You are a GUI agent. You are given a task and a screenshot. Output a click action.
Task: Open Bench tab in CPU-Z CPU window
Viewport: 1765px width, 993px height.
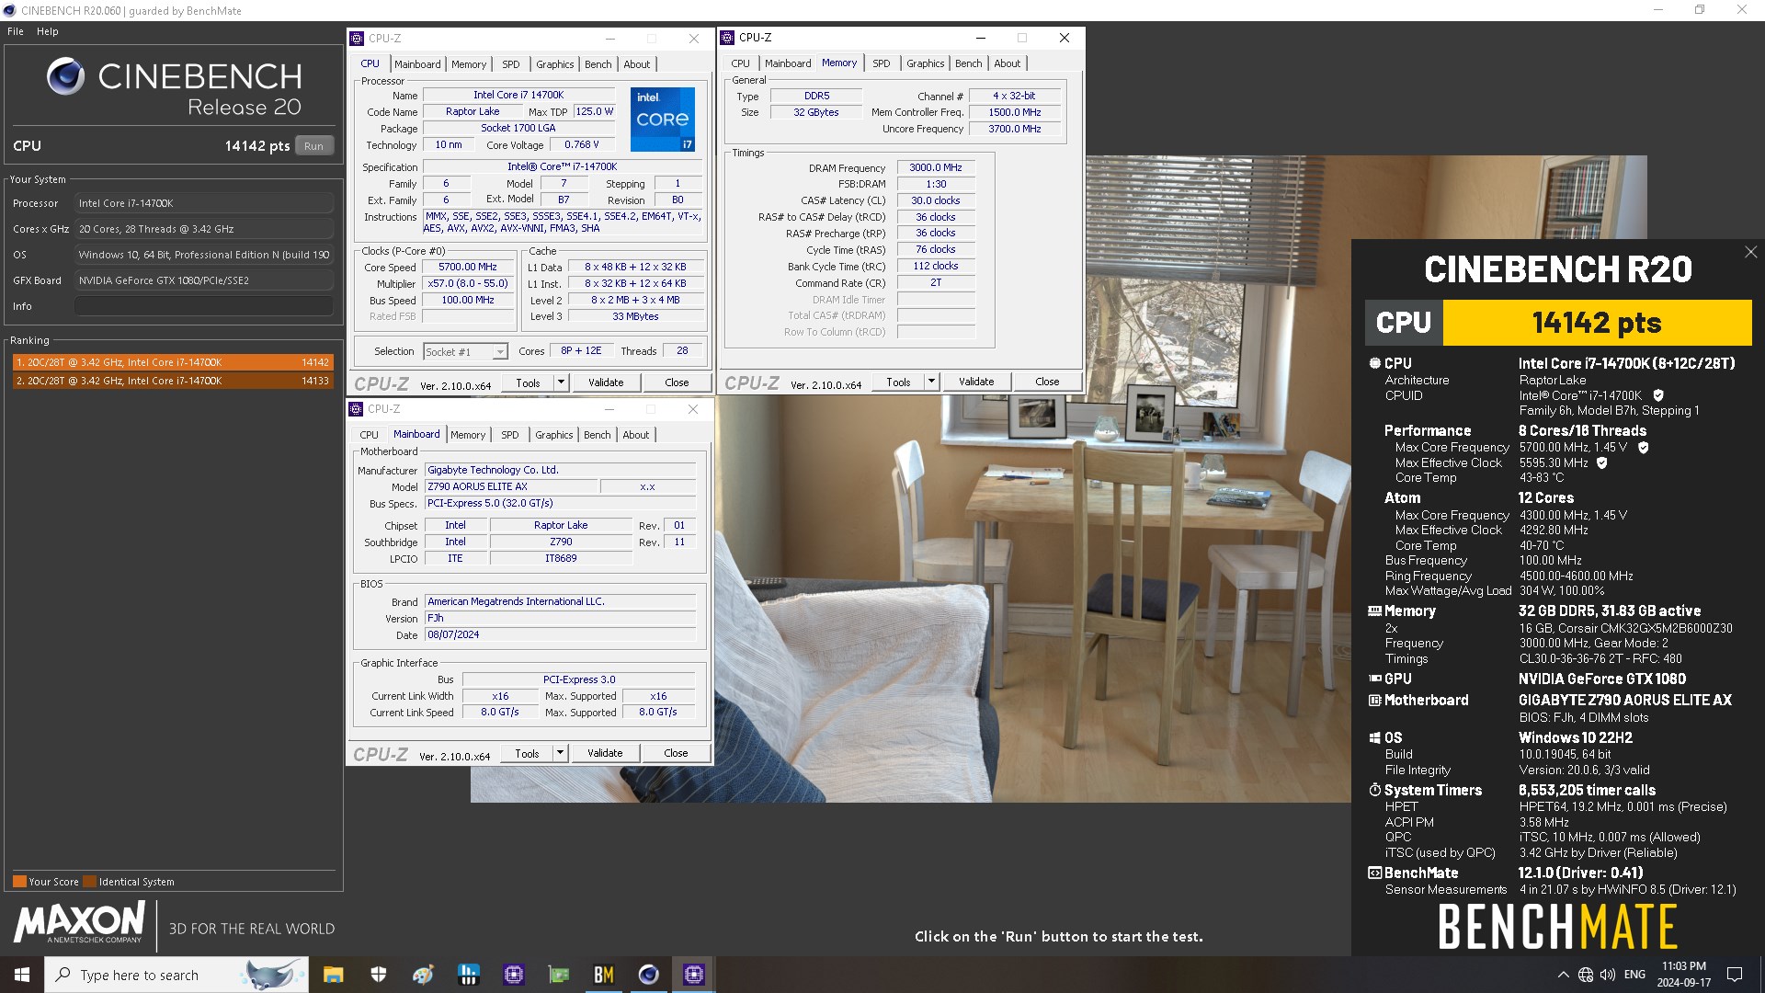point(598,64)
